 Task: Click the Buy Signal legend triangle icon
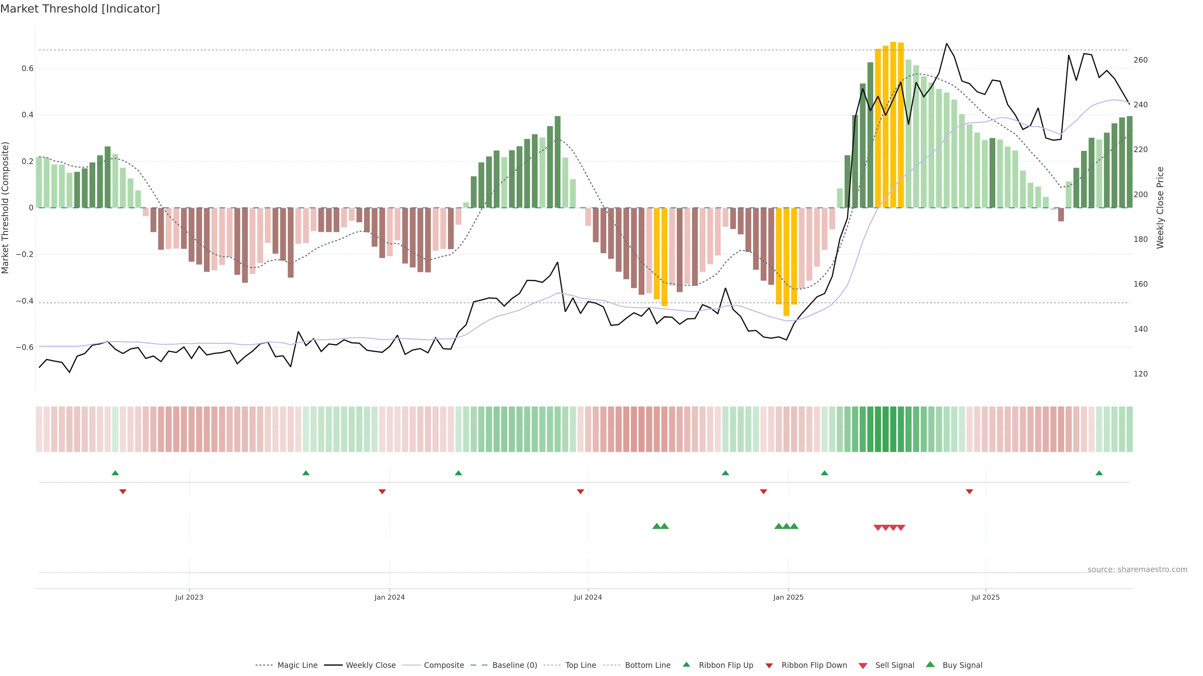pyautogui.click(x=930, y=664)
